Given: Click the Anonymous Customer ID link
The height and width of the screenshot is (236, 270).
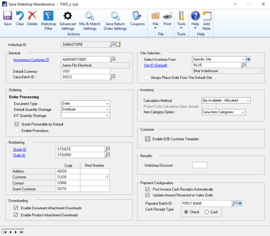Looking at the screenshot, I should [x=31, y=60].
